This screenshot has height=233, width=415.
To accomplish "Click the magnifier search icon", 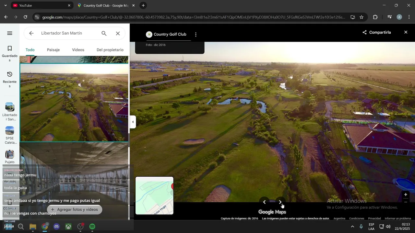I will 104,33.
